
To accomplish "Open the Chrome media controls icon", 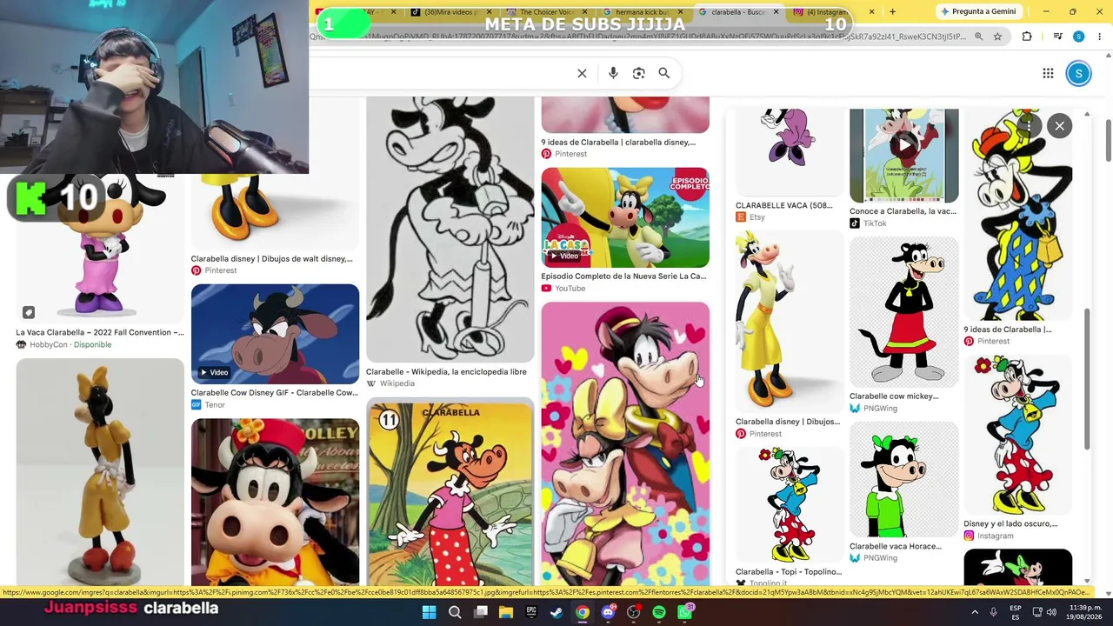I will coord(1057,37).
